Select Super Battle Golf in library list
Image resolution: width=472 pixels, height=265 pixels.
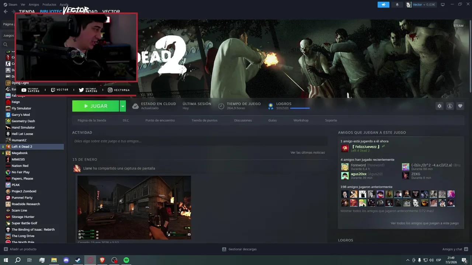coord(32,223)
